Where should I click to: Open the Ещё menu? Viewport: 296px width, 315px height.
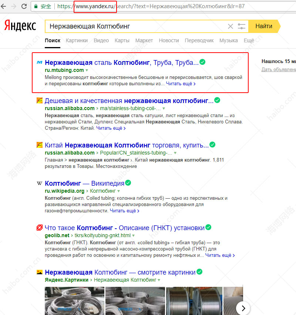249,40
